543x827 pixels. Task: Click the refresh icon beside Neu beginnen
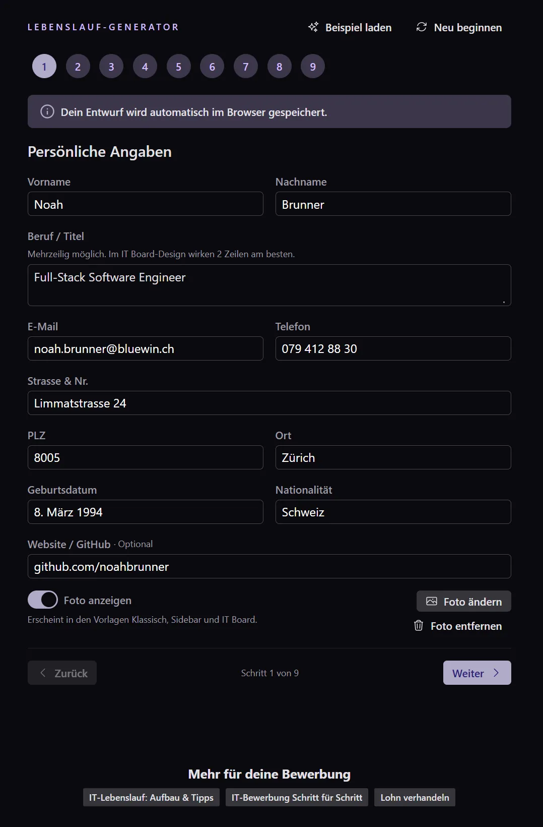(x=422, y=27)
